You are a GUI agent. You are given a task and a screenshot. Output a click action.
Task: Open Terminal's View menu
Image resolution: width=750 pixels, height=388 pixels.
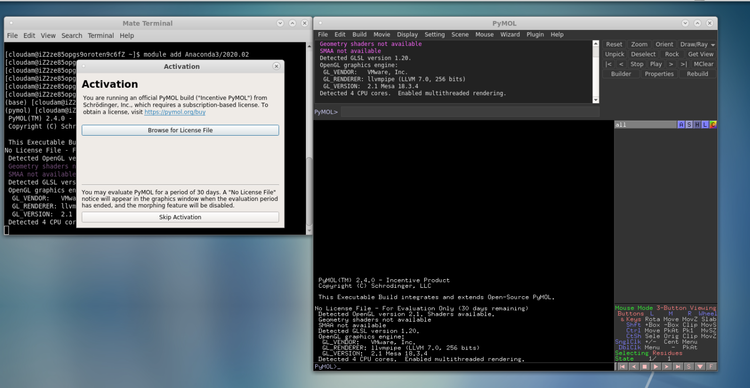[x=48, y=35]
